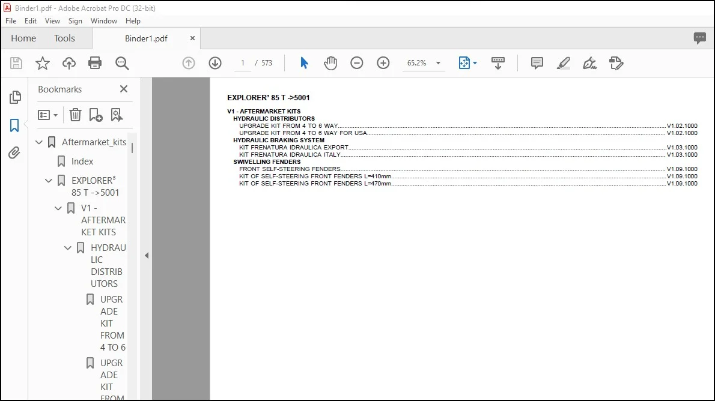Viewport: 715px width, 401px height.
Task: Click the 65.2% zoom value field
Action: pyautogui.click(x=417, y=63)
